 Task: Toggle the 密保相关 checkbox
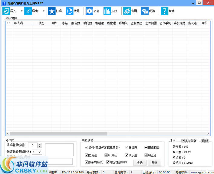(146, 147)
